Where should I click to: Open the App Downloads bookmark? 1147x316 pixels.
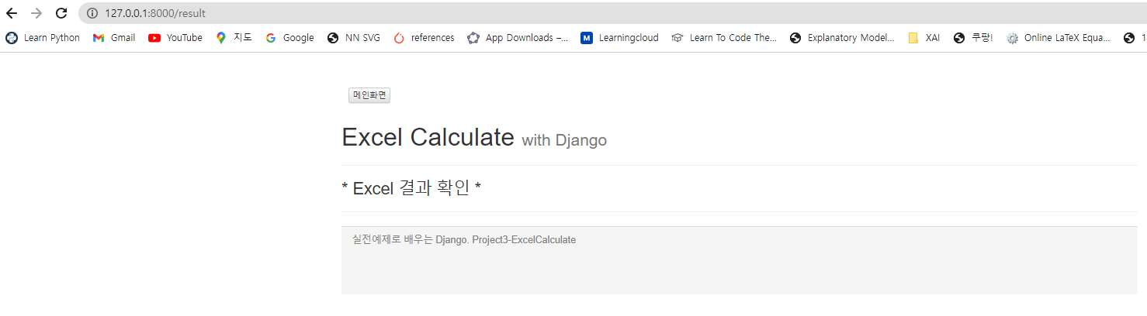point(518,37)
